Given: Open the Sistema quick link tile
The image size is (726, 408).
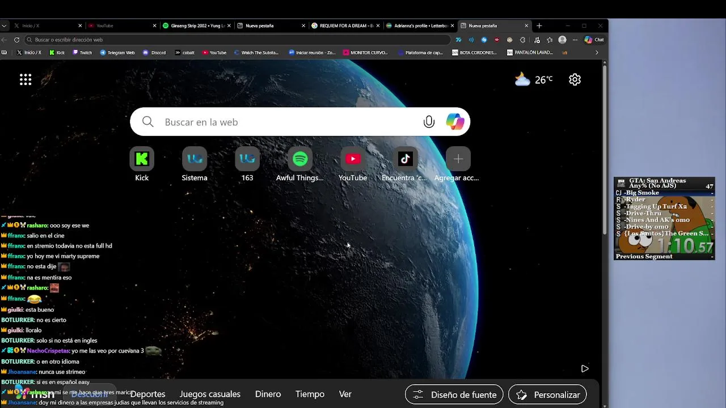Looking at the screenshot, I should 195,164.
